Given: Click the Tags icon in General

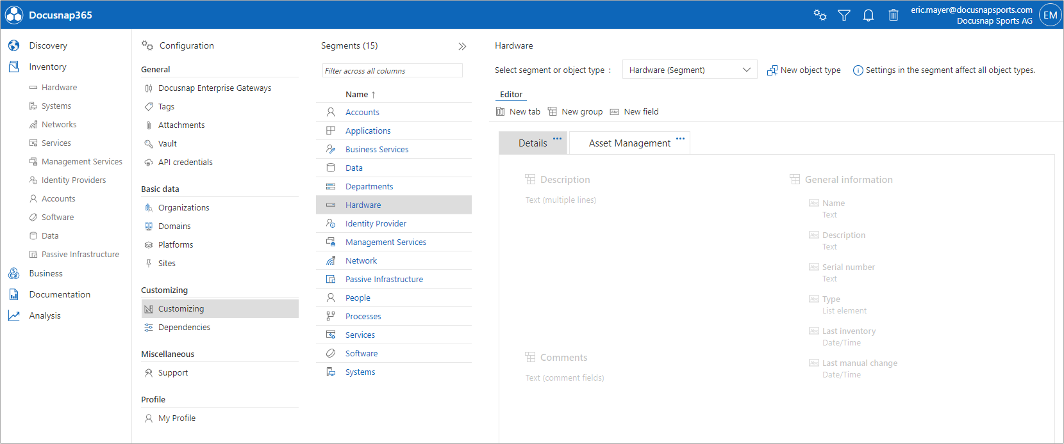Looking at the screenshot, I should (149, 107).
